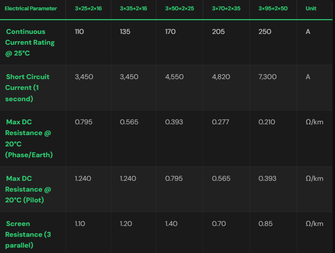Select the 170 current rating cell

pos(171,31)
